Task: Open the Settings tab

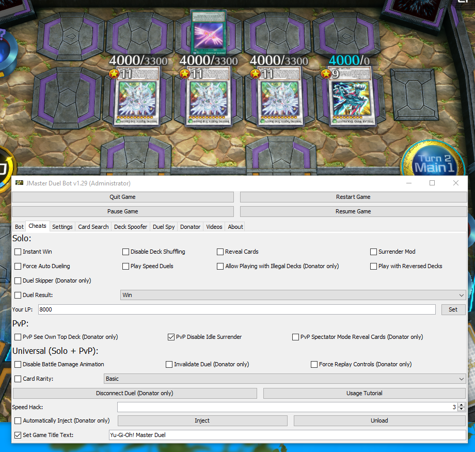Action: point(62,227)
